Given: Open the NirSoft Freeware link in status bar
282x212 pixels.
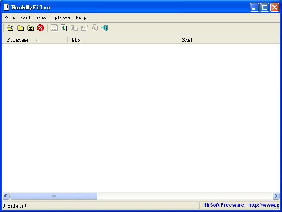Looking at the screenshot, I should coord(241,205).
